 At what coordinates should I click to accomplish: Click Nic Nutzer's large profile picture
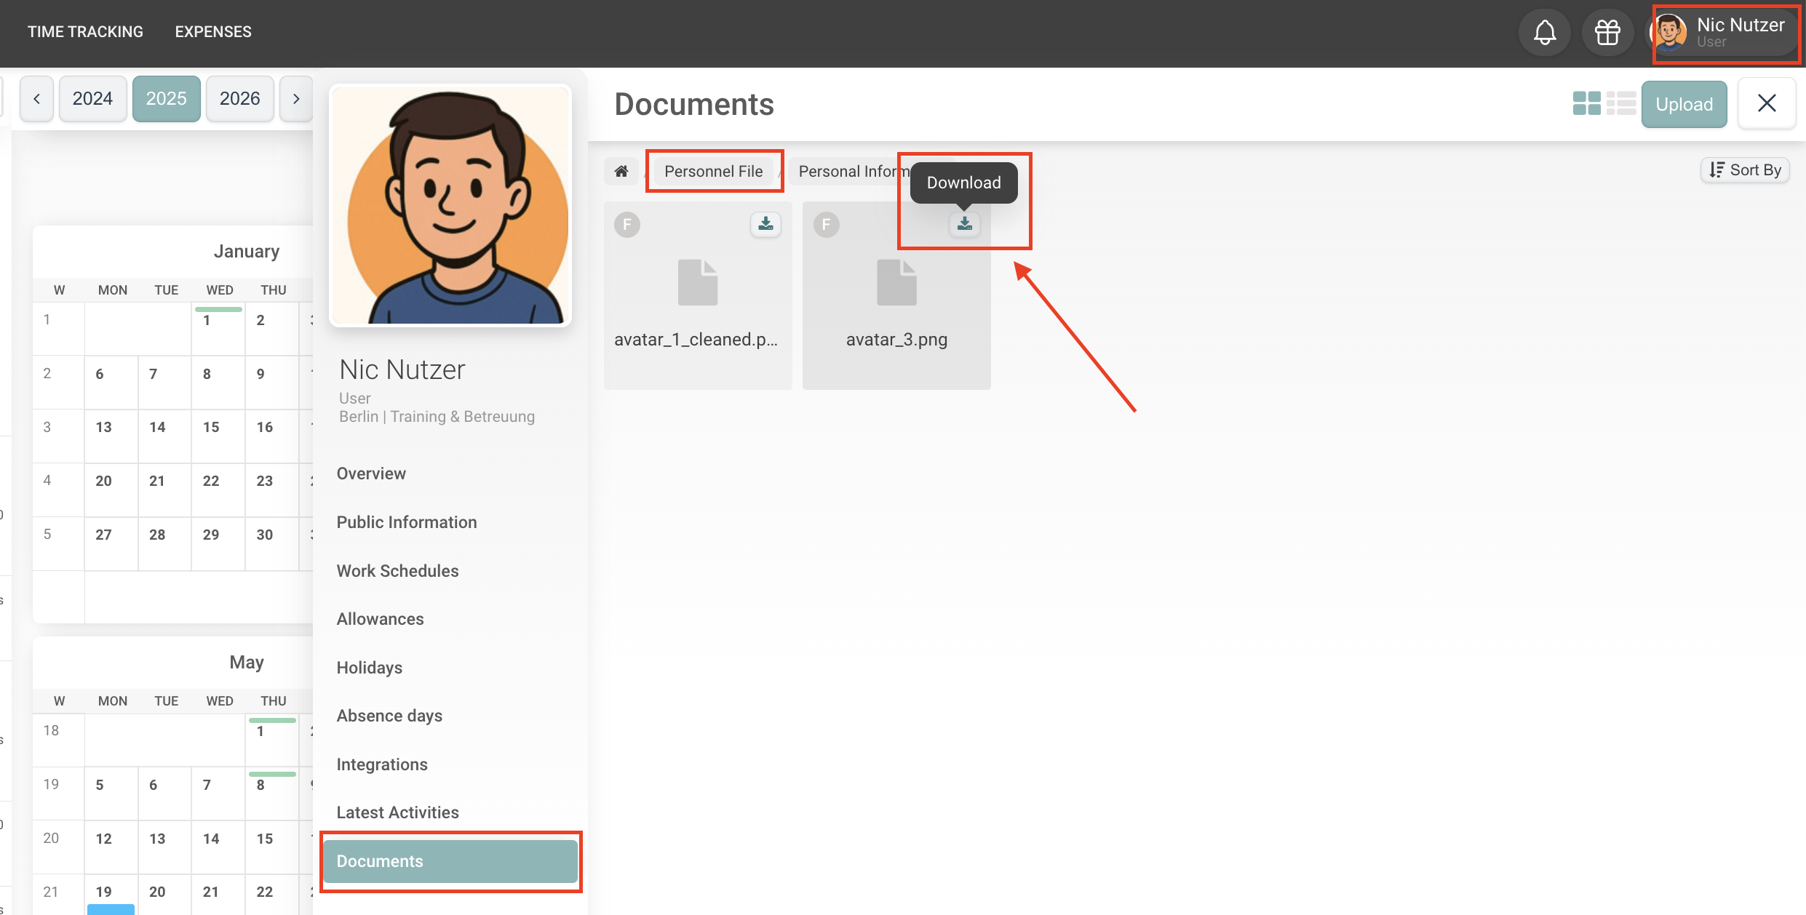point(450,205)
